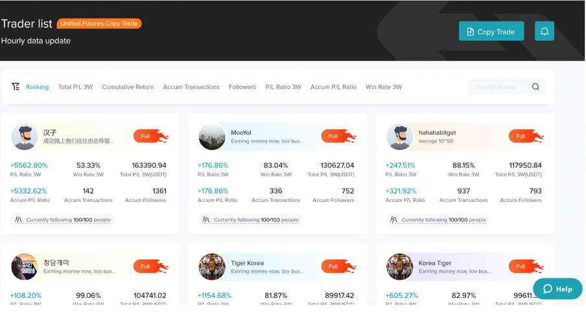Image resolution: width=586 pixels, height=327 pixels.
Task: Click the search magnifier icon
Action: [x=535, y=87]
